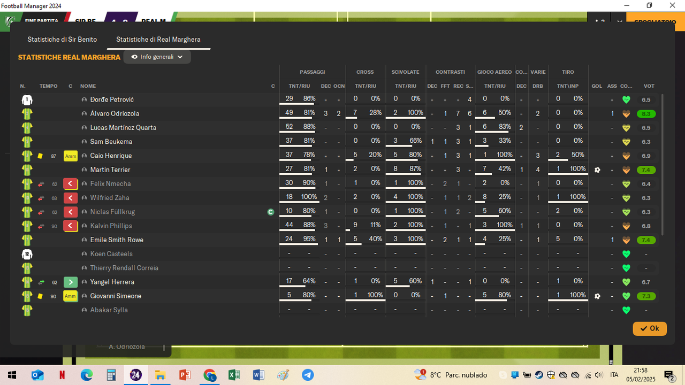Click the captain badge on Niclas Füllkrug's row

[x=271, y=212]
